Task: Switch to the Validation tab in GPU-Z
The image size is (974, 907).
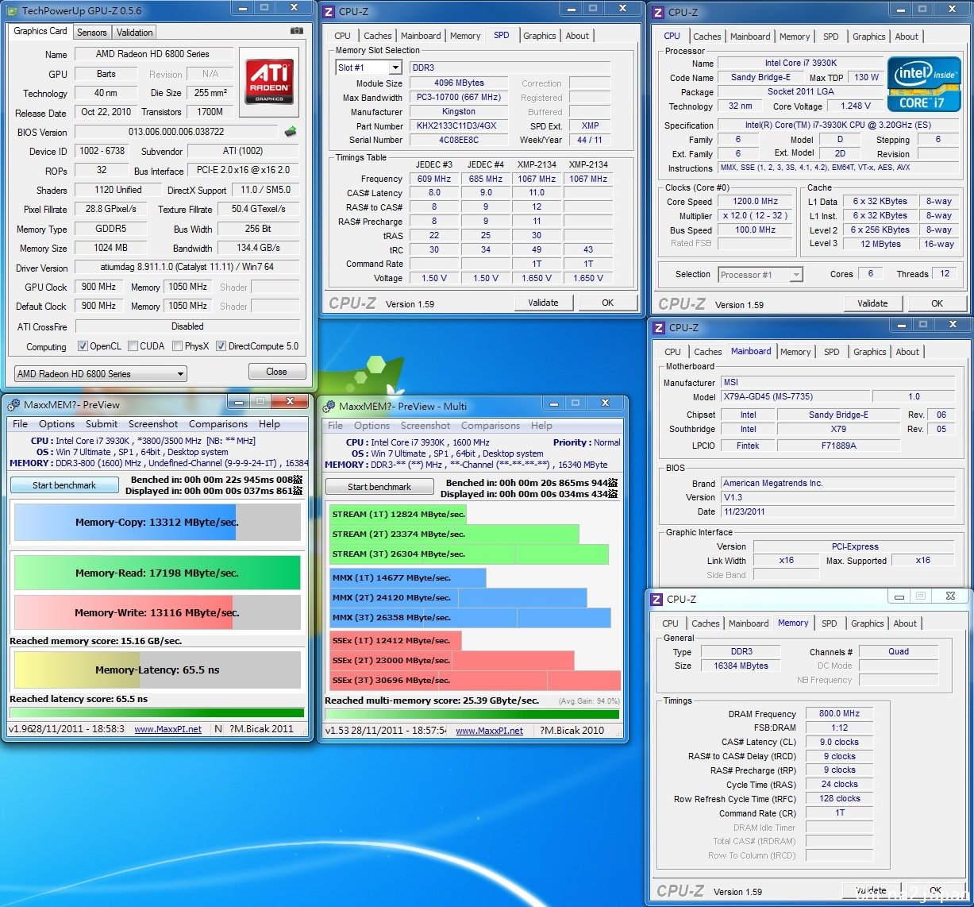Action: click(135, 33)
